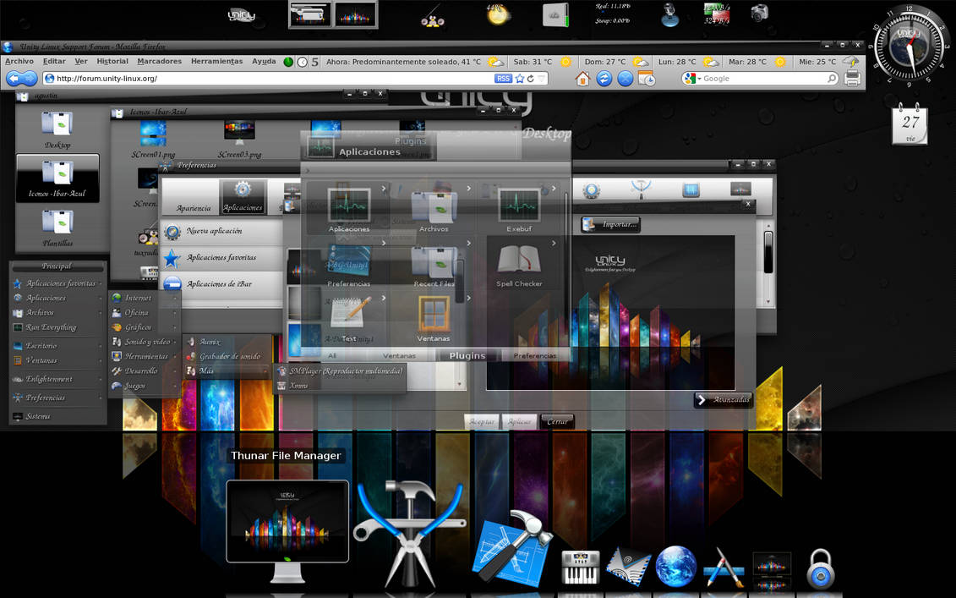This screenshot has width=956, height=598.
Task: Open the Home icon in Firefox toolbar
Action: coord(583,78)
